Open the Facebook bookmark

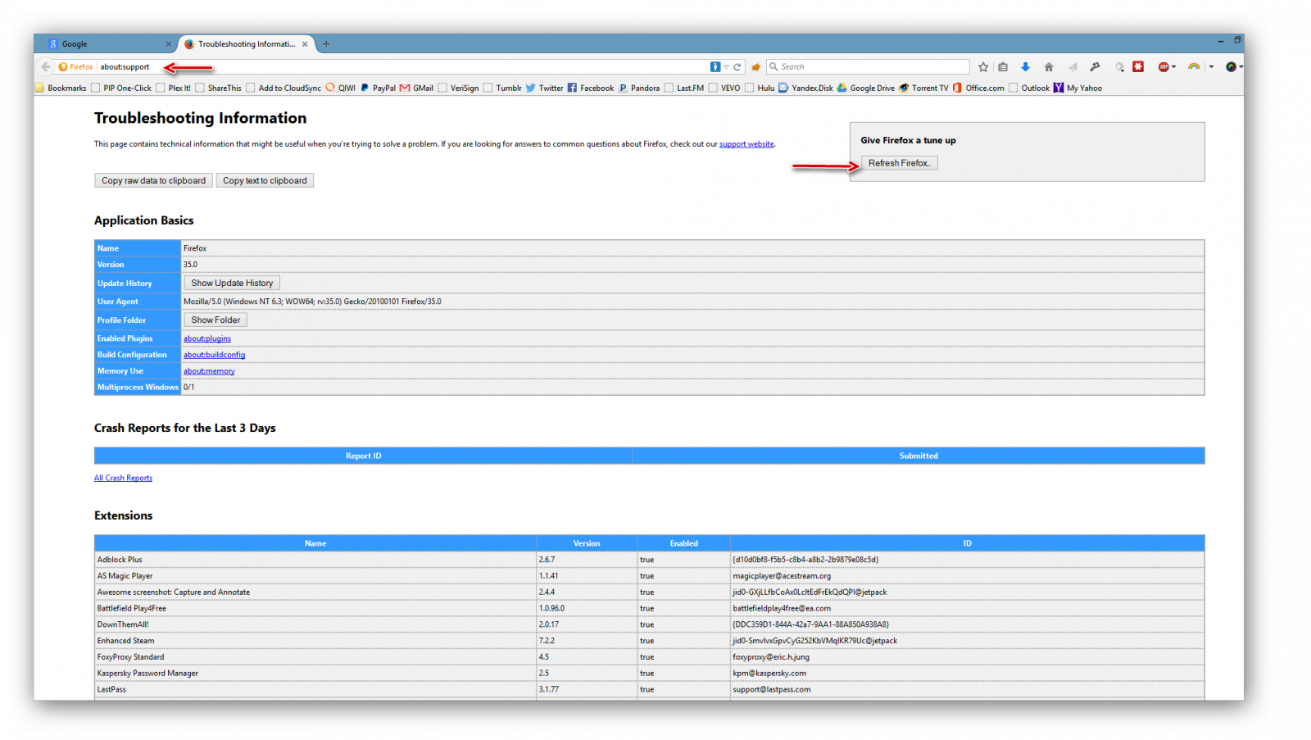(x=590, y=89)
